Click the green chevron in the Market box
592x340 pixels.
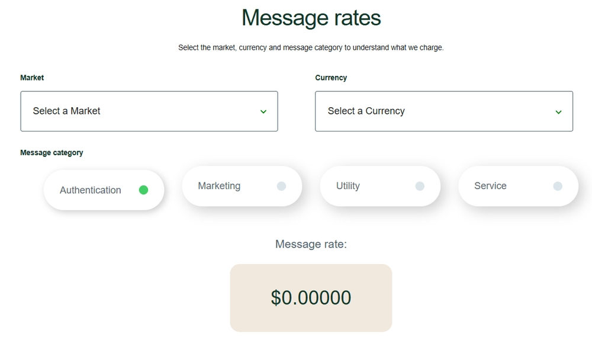[x=263, y=111]
